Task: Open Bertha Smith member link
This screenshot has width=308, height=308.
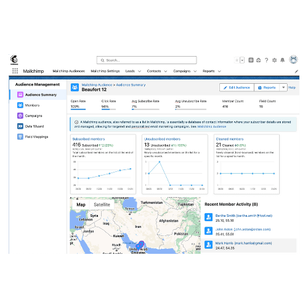Action: [244, 216]
